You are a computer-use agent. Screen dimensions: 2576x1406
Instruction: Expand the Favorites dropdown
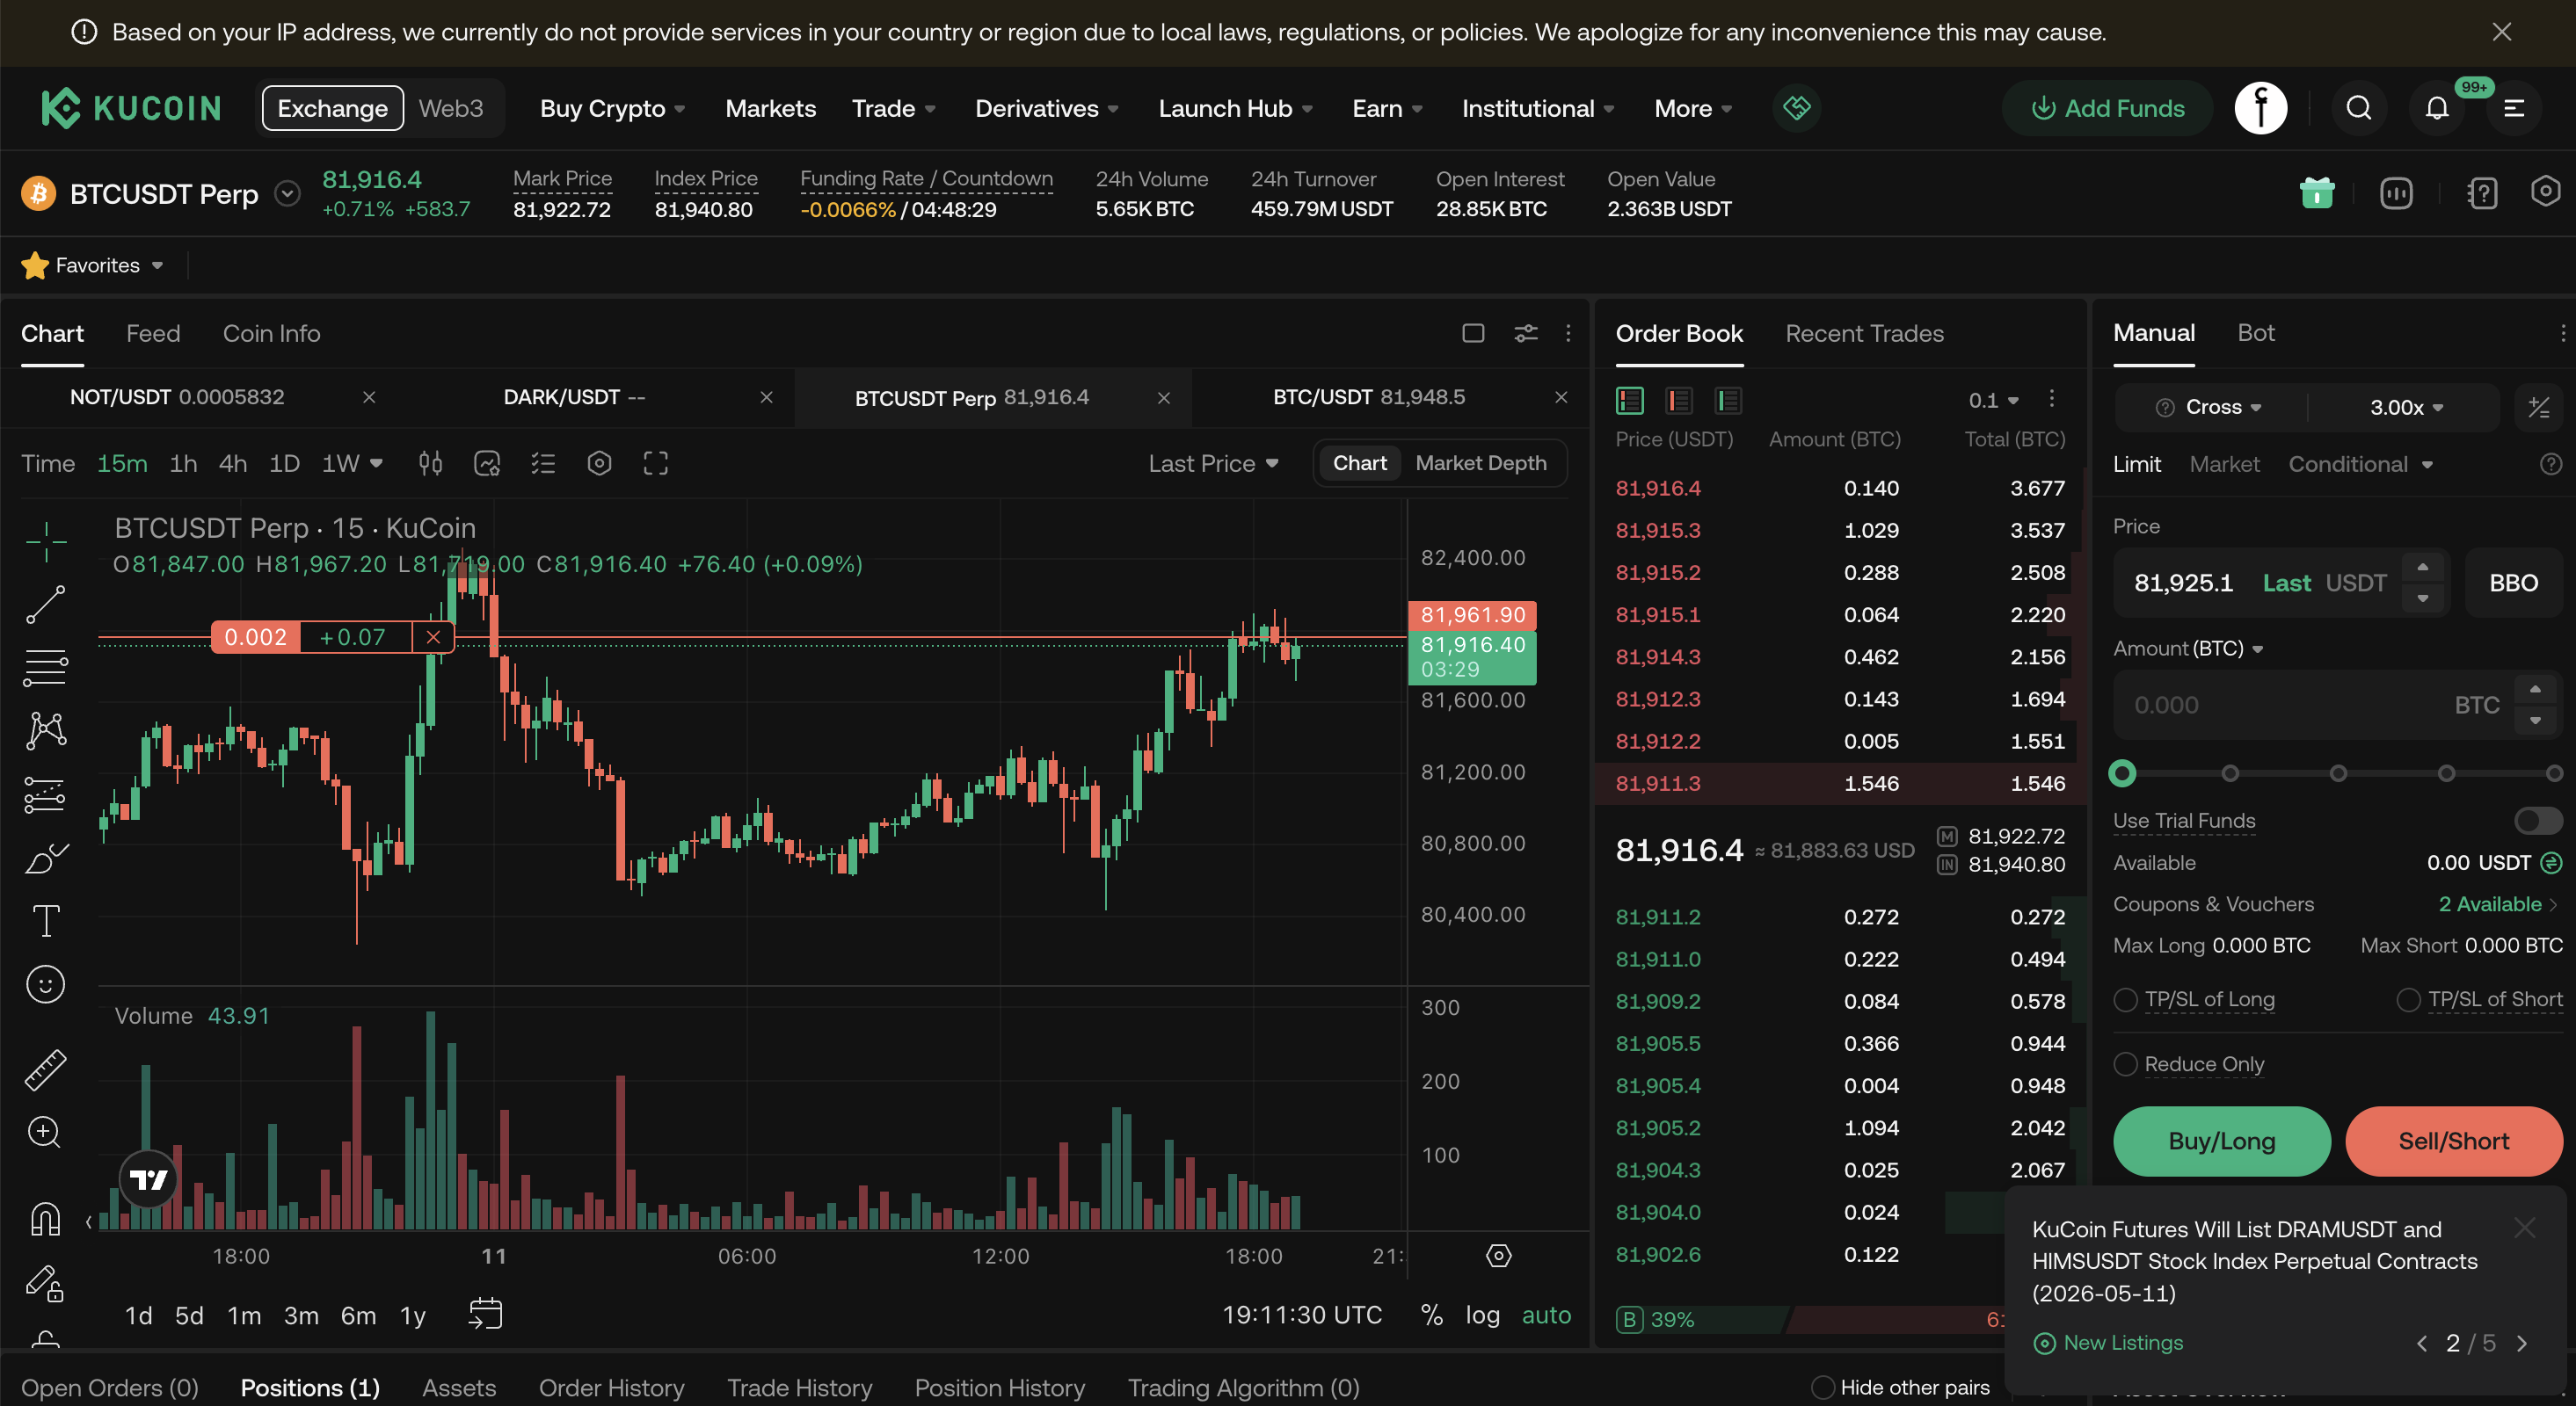pos(92,265)
